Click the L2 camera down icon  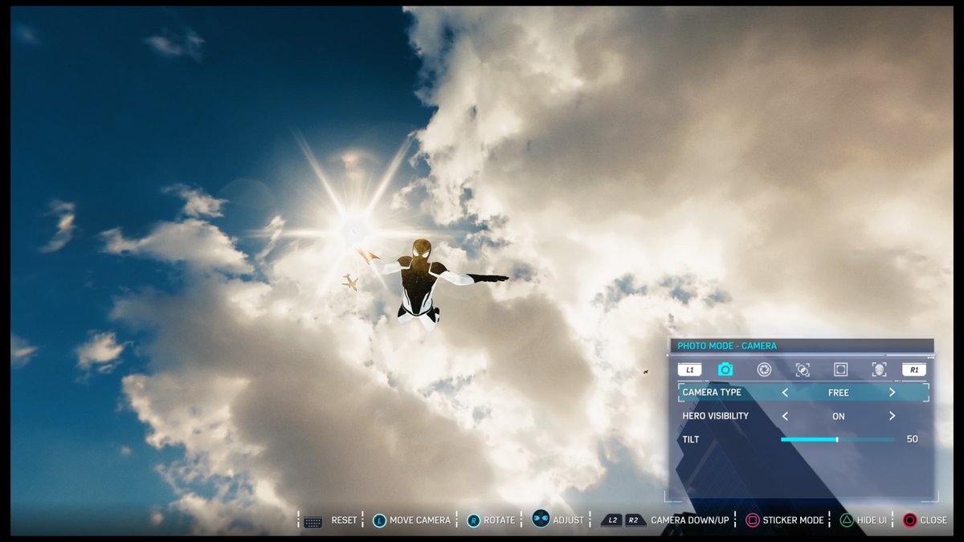pyautogui.click(x=612, y=520)
